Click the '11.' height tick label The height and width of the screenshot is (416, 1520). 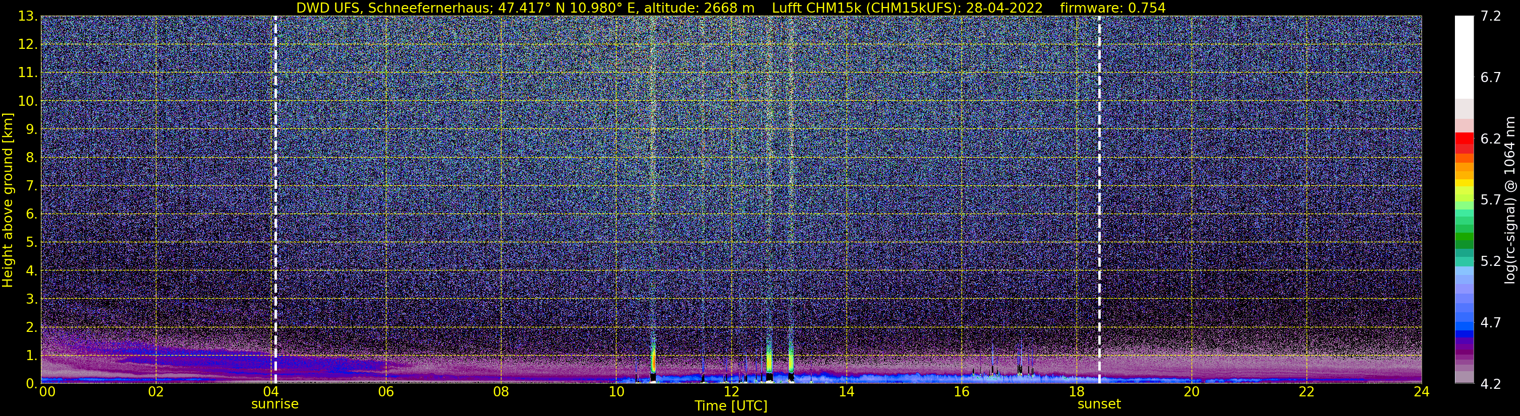(28, 73)
